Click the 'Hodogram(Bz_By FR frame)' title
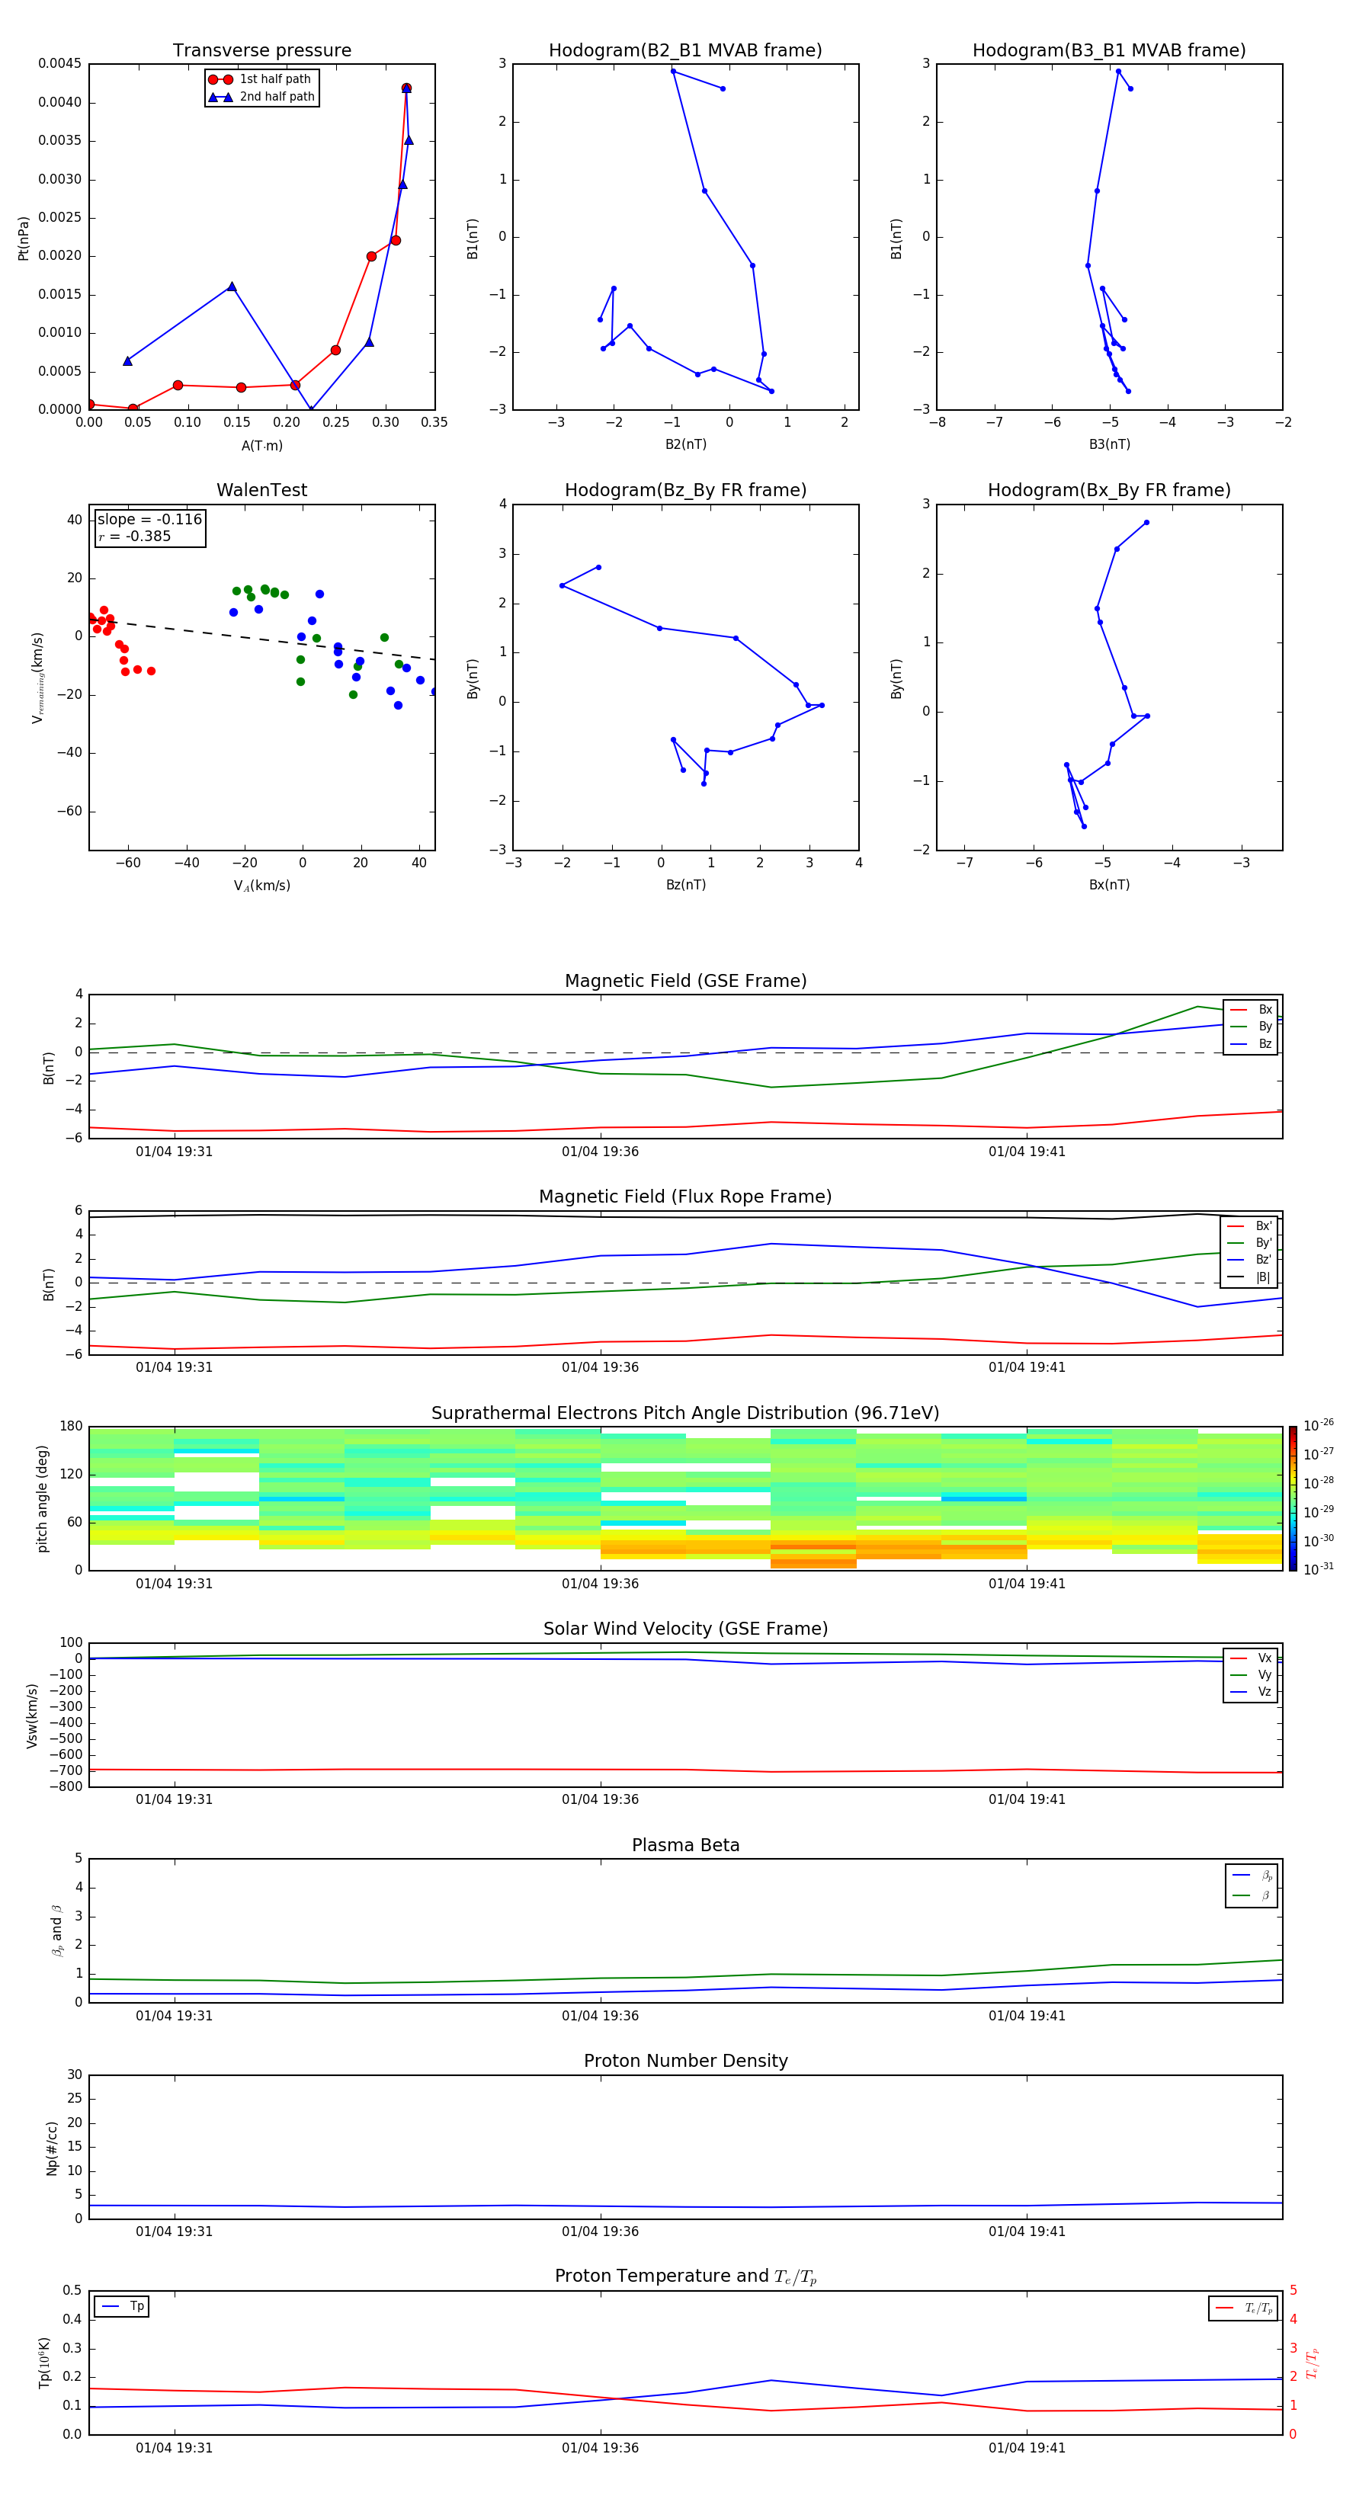Viewport: 1372px width, 2515px height. coord(685,490)
